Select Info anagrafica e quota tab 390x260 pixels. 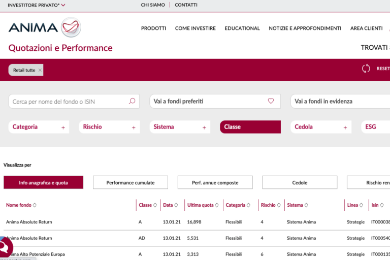point(43,182)
